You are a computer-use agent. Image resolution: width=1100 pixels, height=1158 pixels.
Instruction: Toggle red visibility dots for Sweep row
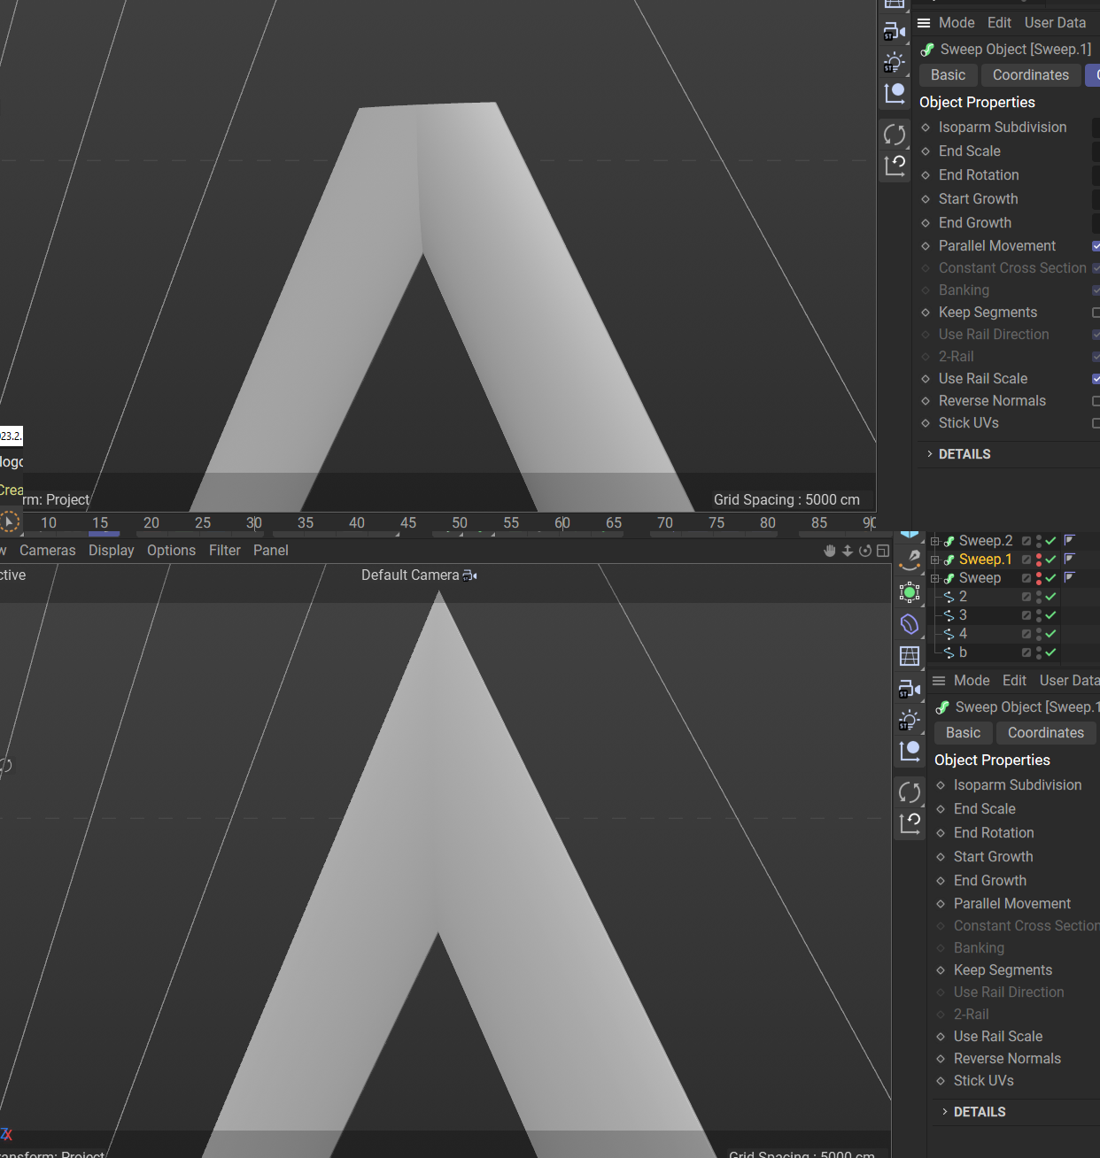[1039, 578]
